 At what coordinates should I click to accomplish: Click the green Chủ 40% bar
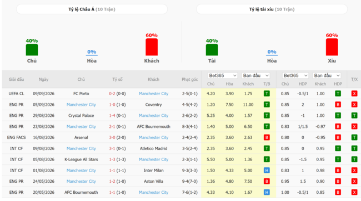pyautogui.click(x=32, y=50)
